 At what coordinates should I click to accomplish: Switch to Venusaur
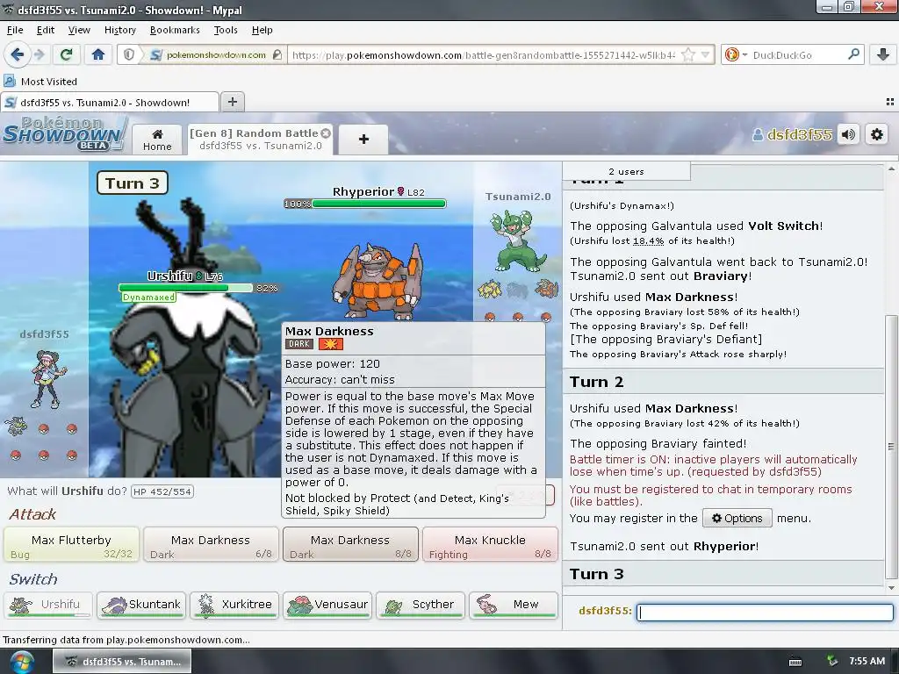click(327, 605)
